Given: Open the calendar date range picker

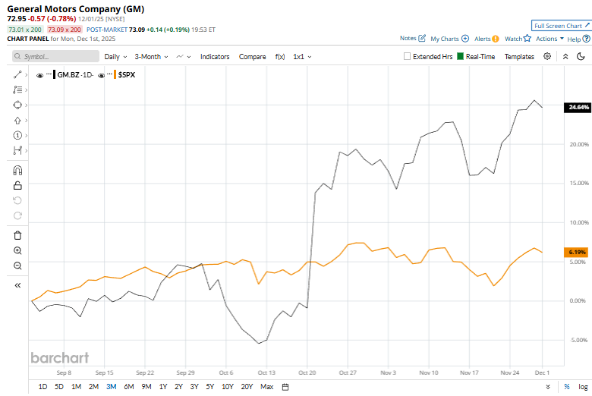Looking at the screenshot, I should [x=285, y=387].
